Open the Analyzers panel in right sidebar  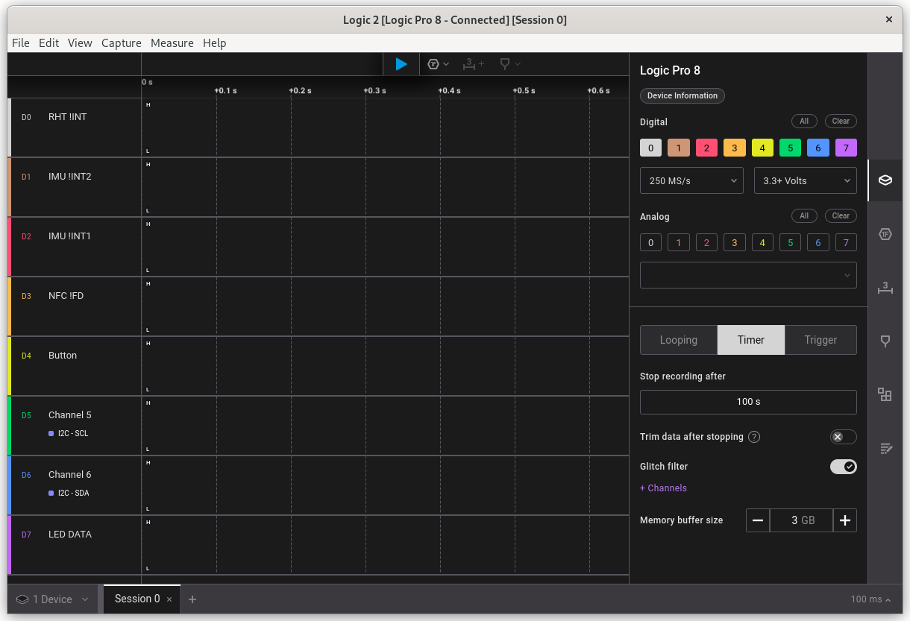(885, 234)
